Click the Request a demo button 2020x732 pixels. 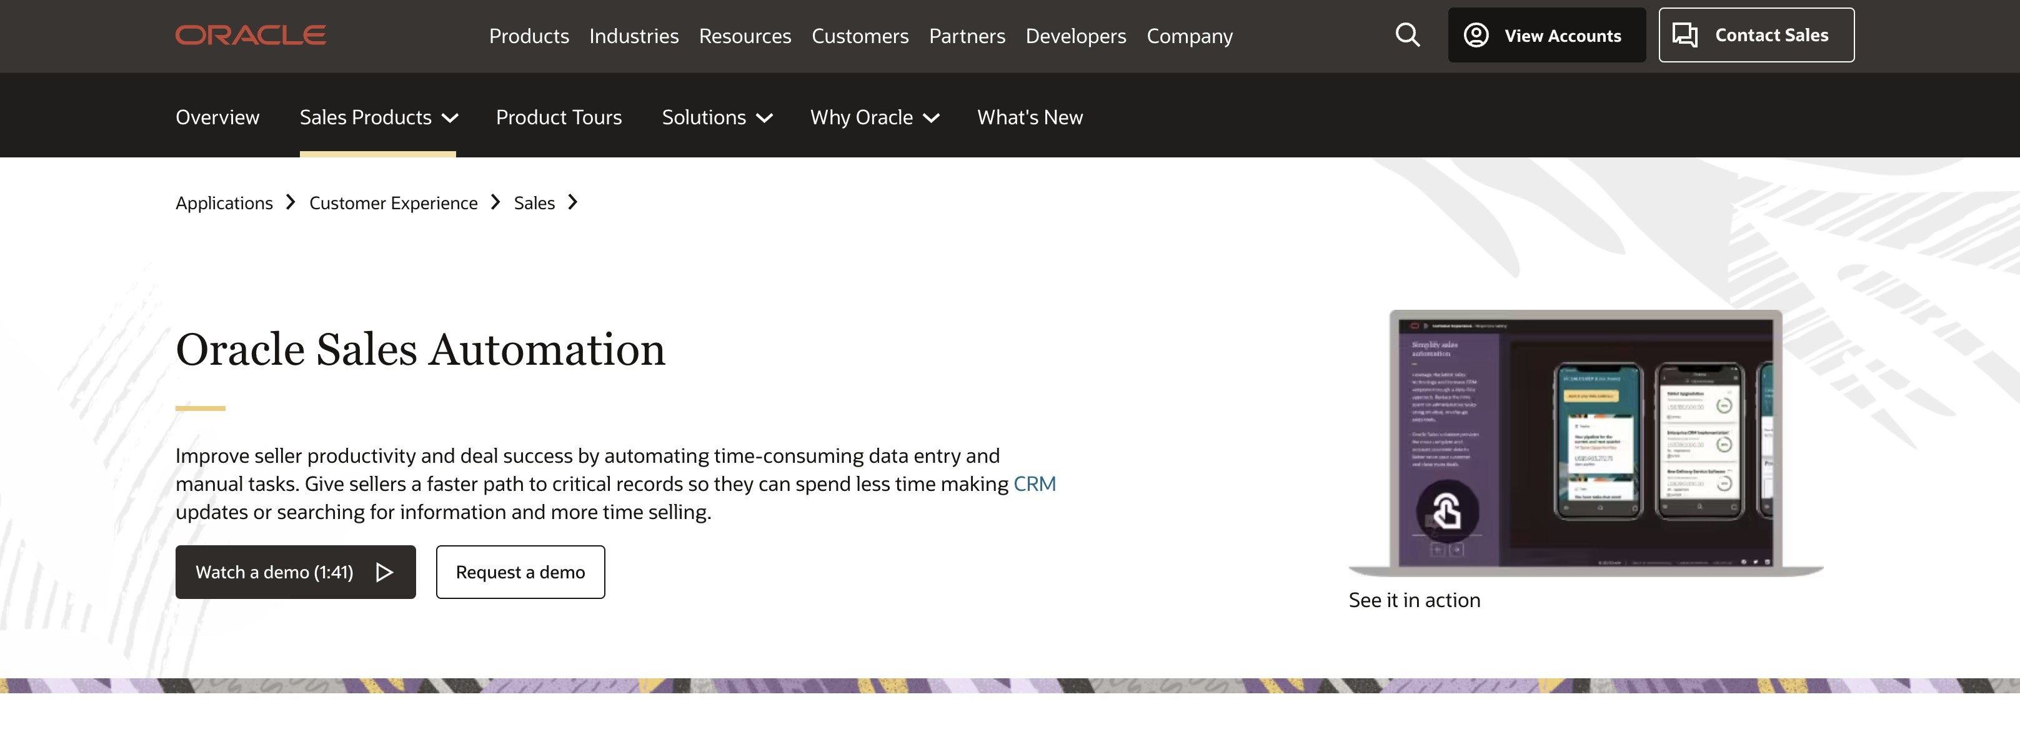(x=520, y=572)
